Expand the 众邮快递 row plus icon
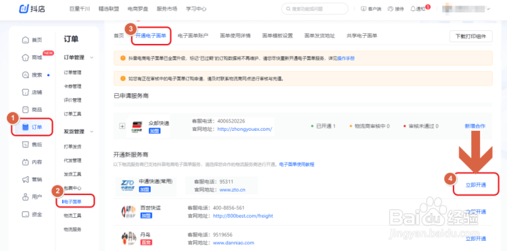 (122, 126)
